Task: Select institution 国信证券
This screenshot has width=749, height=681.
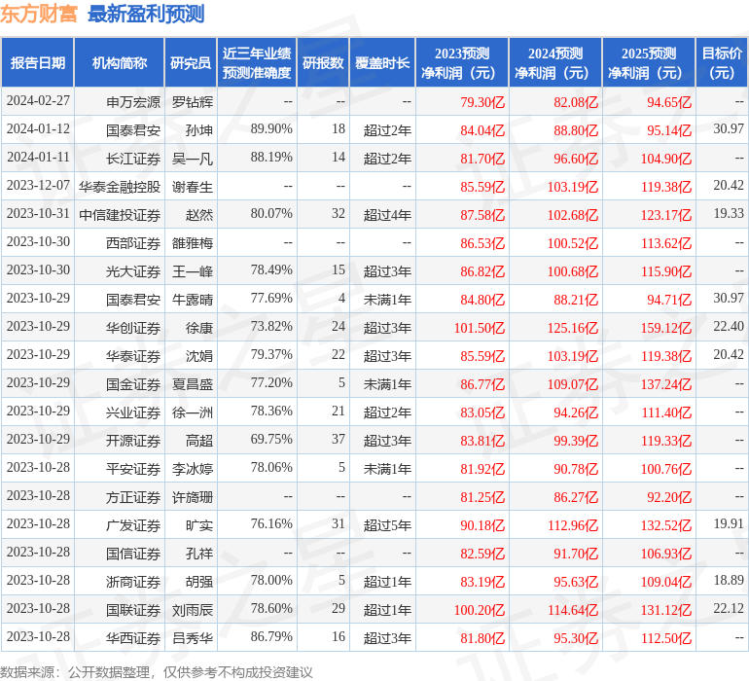Action: click(x=133, y=553)
